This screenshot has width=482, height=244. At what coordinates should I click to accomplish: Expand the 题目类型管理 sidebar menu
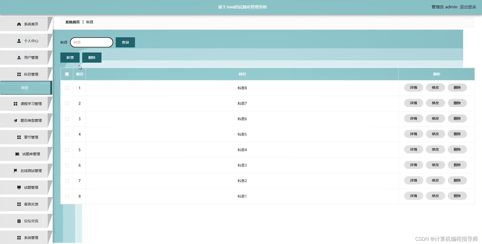26,121
